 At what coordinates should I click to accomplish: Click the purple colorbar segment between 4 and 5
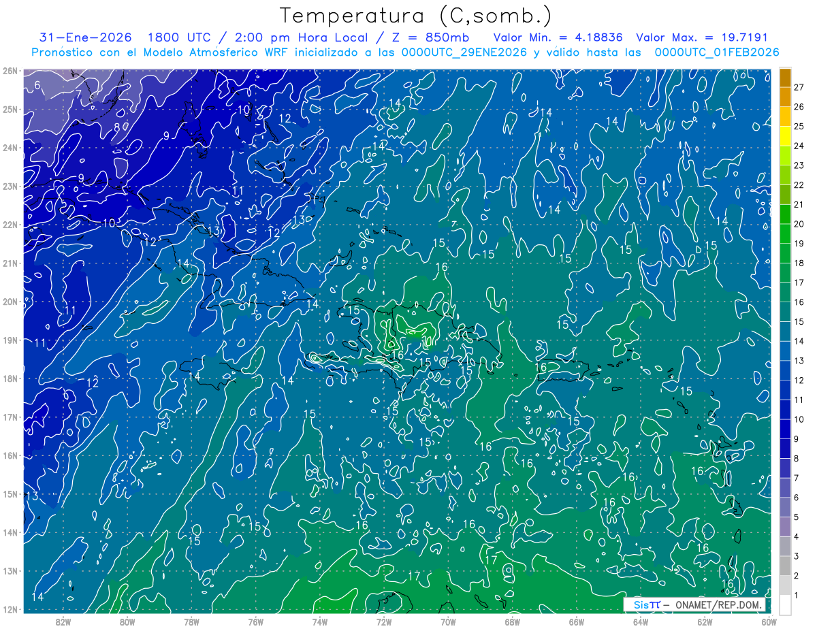tap(785, 527)
